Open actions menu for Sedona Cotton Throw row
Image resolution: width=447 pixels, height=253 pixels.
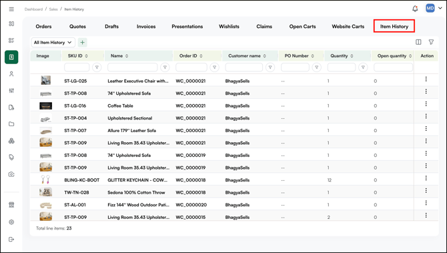coord(426,190)
